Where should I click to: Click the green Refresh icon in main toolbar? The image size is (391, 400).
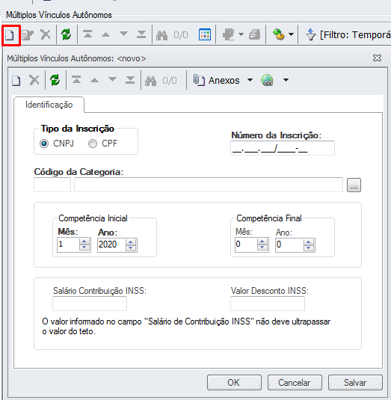point(66,34)
